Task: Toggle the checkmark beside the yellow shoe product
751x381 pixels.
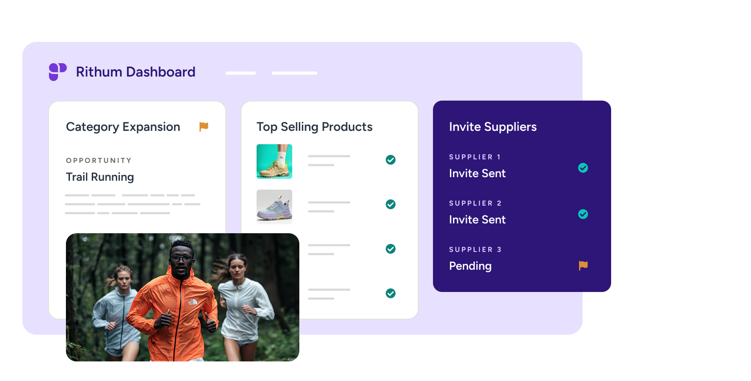Action: pos(391,160)
